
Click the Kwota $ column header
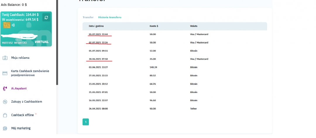(x=154, y=26)
